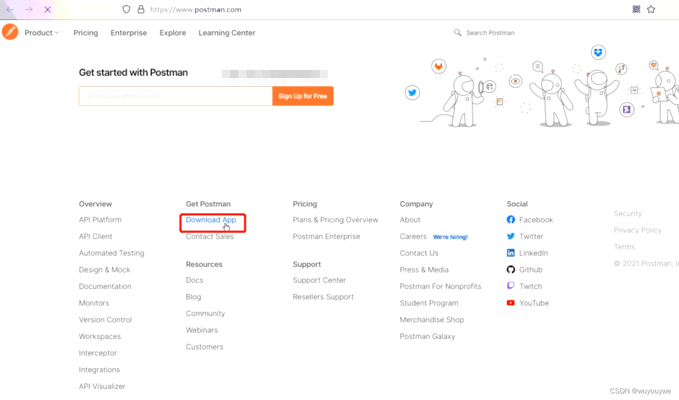Expand the Product dropdown menu
This screenshot has width=679, height=400.
pos(42,33)
